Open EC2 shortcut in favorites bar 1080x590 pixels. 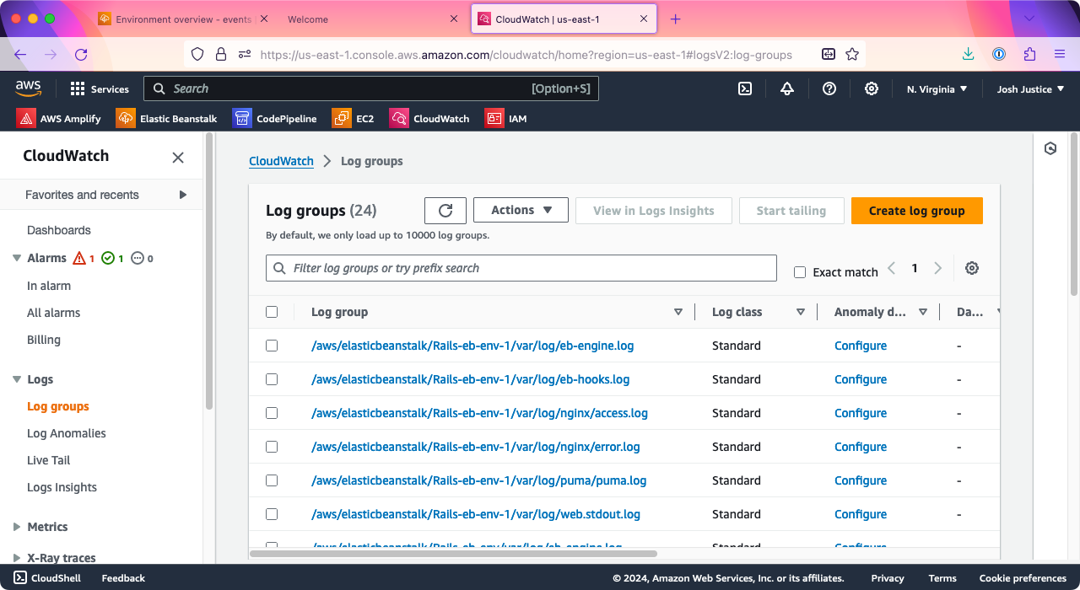point(354,118)
